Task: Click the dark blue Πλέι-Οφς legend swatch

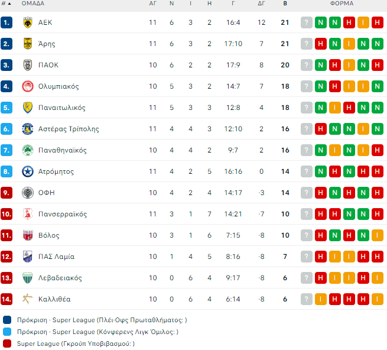Action: tap(7, 320)
